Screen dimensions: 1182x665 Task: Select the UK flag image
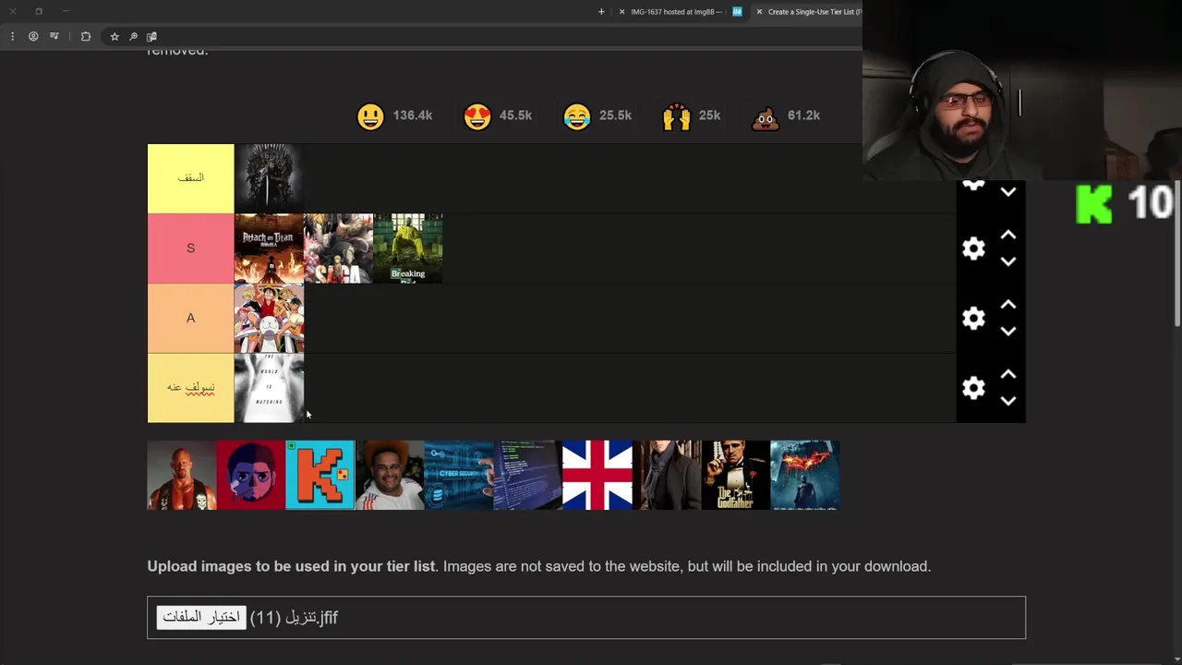click(x=597, y=475)
